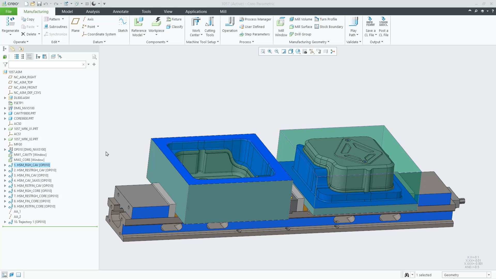Image resolution: width=496 pixels, height=279 pixels.
Task: Toggle model tree pane visibility in status bar
Action: [4, 275]
